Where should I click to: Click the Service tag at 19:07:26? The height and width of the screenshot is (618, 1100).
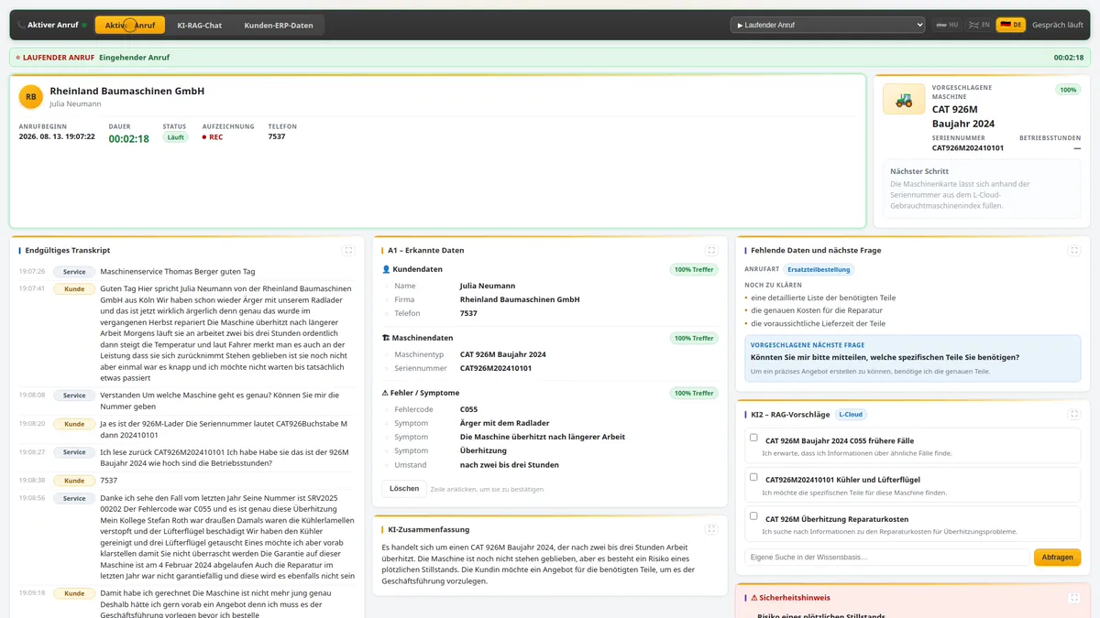coord(74,272)
